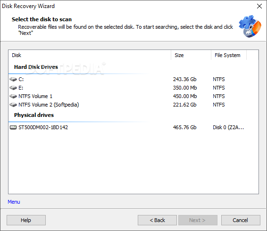Select the E: drive entry
Viewport: 267px width, 231px height.
point(21,88)
